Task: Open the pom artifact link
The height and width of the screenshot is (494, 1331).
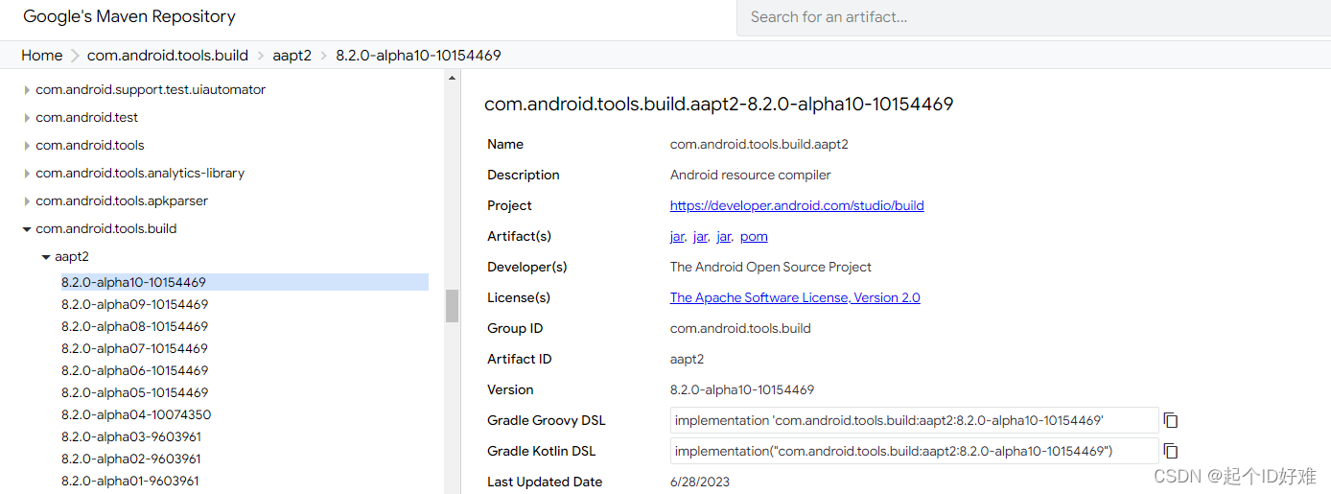Action: [754, 236]
